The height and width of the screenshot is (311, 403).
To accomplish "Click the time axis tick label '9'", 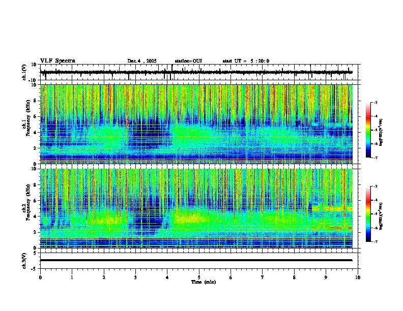I will pyautogui.click(x=326, y=277).
